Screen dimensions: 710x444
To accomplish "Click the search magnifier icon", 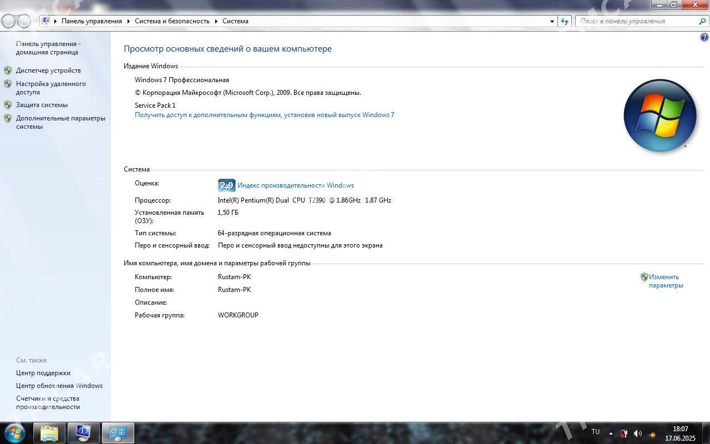I will (702, 21).
